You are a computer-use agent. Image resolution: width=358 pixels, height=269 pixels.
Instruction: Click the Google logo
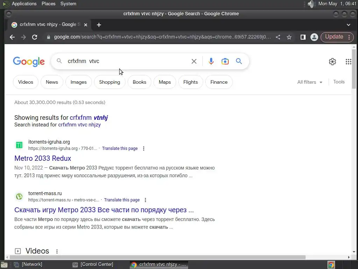29,62
